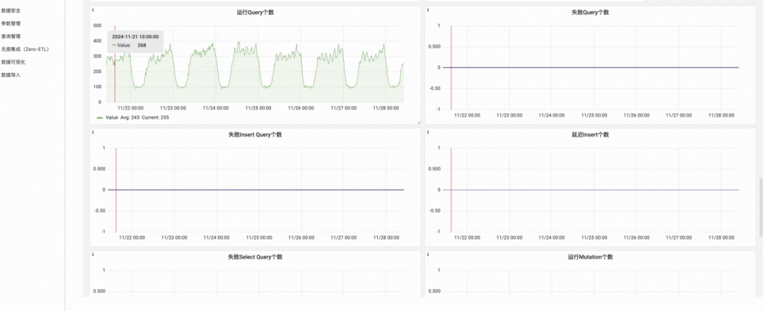764x311 pixels.
Task: Open the 运行Query个数 panel title menu
Action: pos(255,12)
